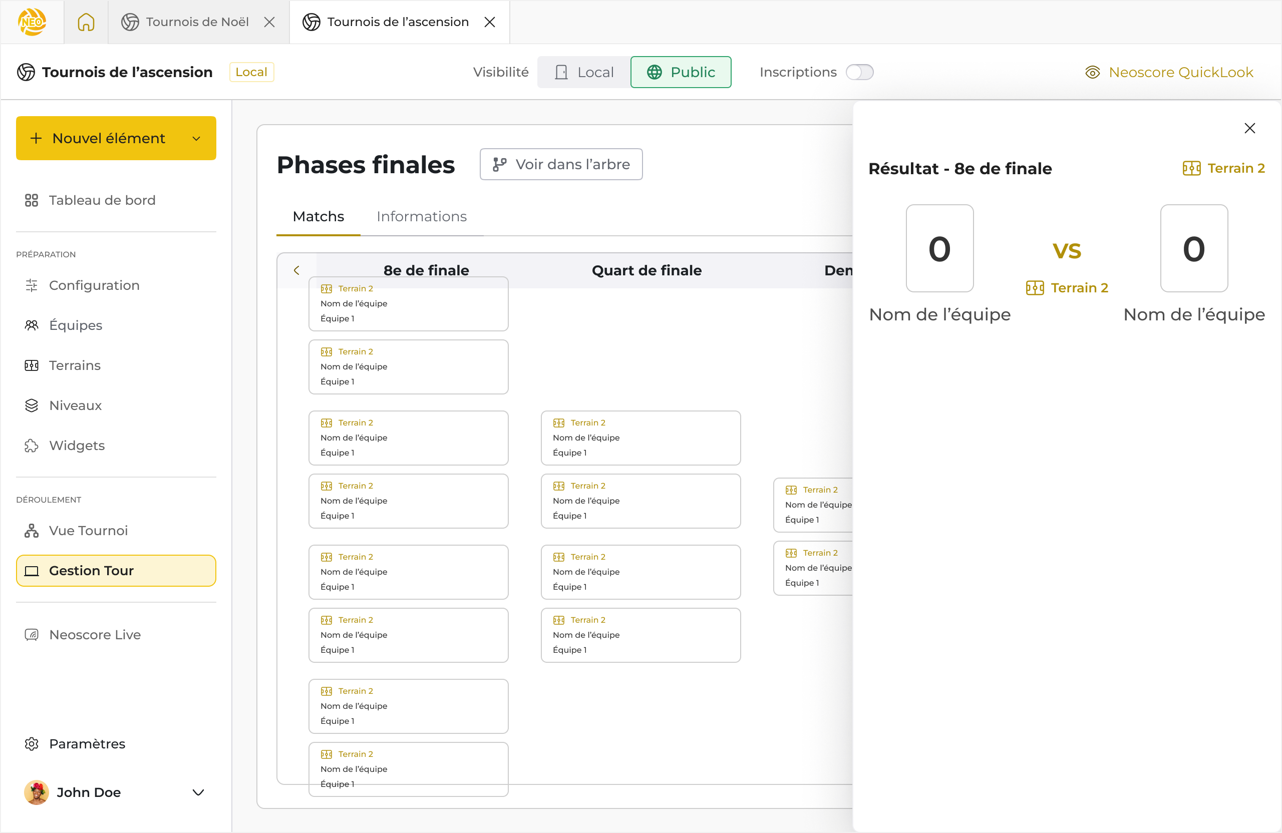1282x833 pixels.
Task: Open Paramètres settings
Action: [x=87, y=744]
